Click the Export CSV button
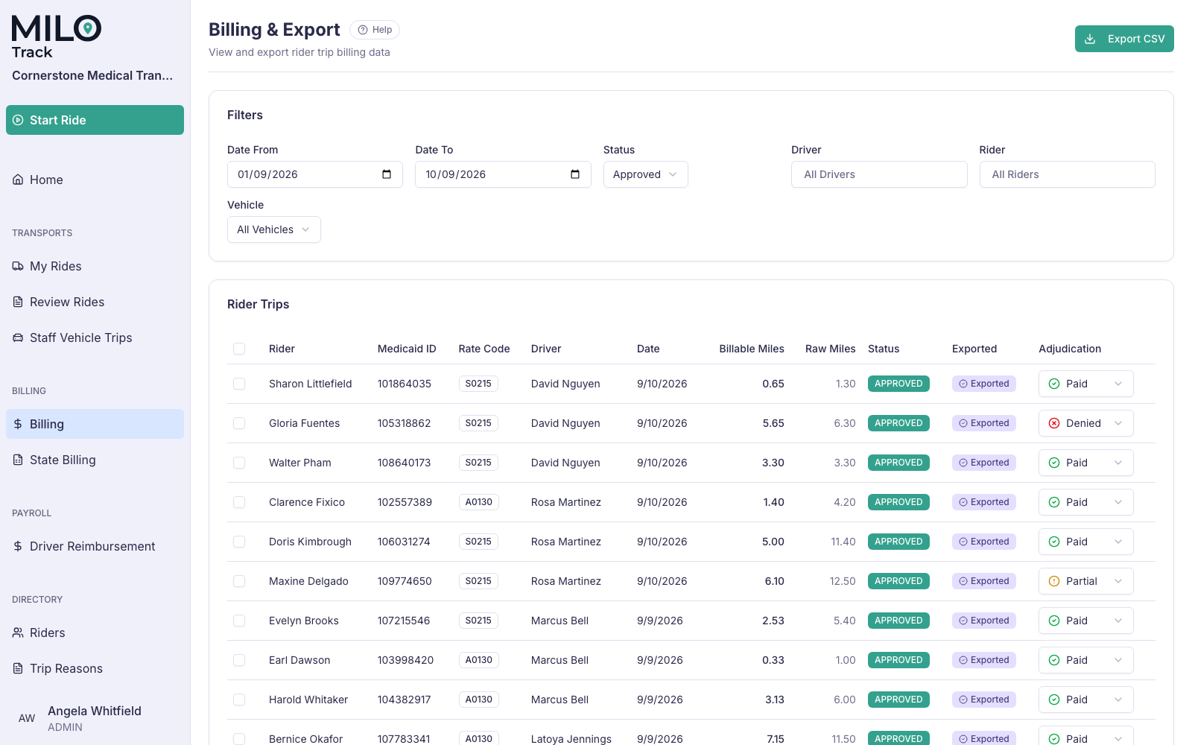This screenshot has height=745, width=1192. [1124, 39]
